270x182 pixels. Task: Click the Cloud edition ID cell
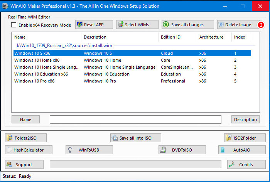coord(167,53)
